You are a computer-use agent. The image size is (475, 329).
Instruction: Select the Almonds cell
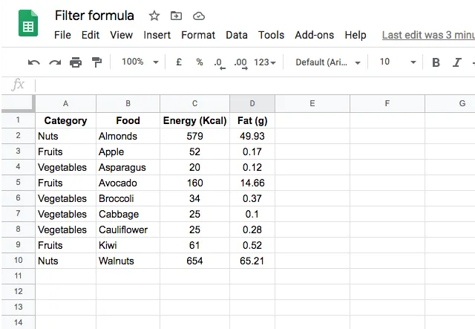[128, 136]
